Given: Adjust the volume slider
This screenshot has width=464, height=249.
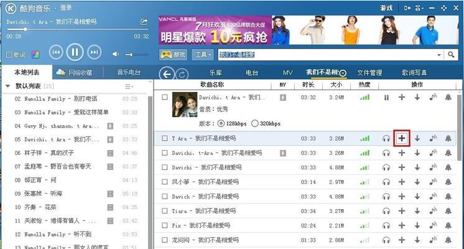Looking at the screenshot, I should [137, 55].
